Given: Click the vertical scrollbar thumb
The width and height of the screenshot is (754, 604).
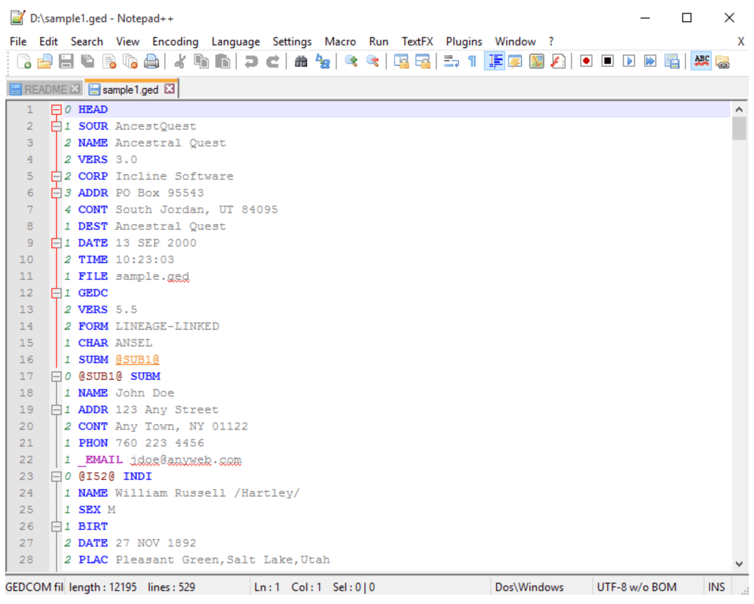Looking at the screenshot, I should click(x=739, y=128).
